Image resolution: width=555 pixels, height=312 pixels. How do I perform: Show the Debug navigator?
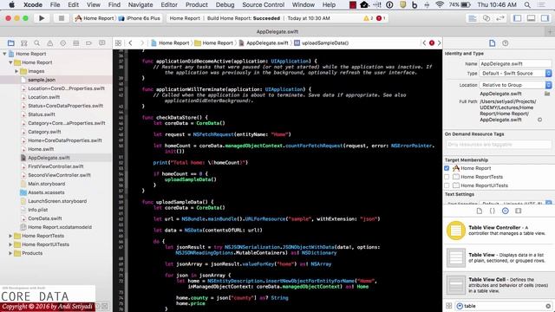point(75,43)
